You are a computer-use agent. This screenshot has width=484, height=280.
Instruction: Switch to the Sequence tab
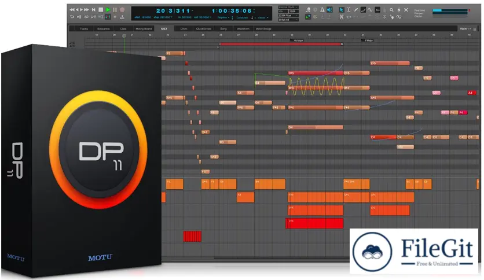click(x=104, y=29)
